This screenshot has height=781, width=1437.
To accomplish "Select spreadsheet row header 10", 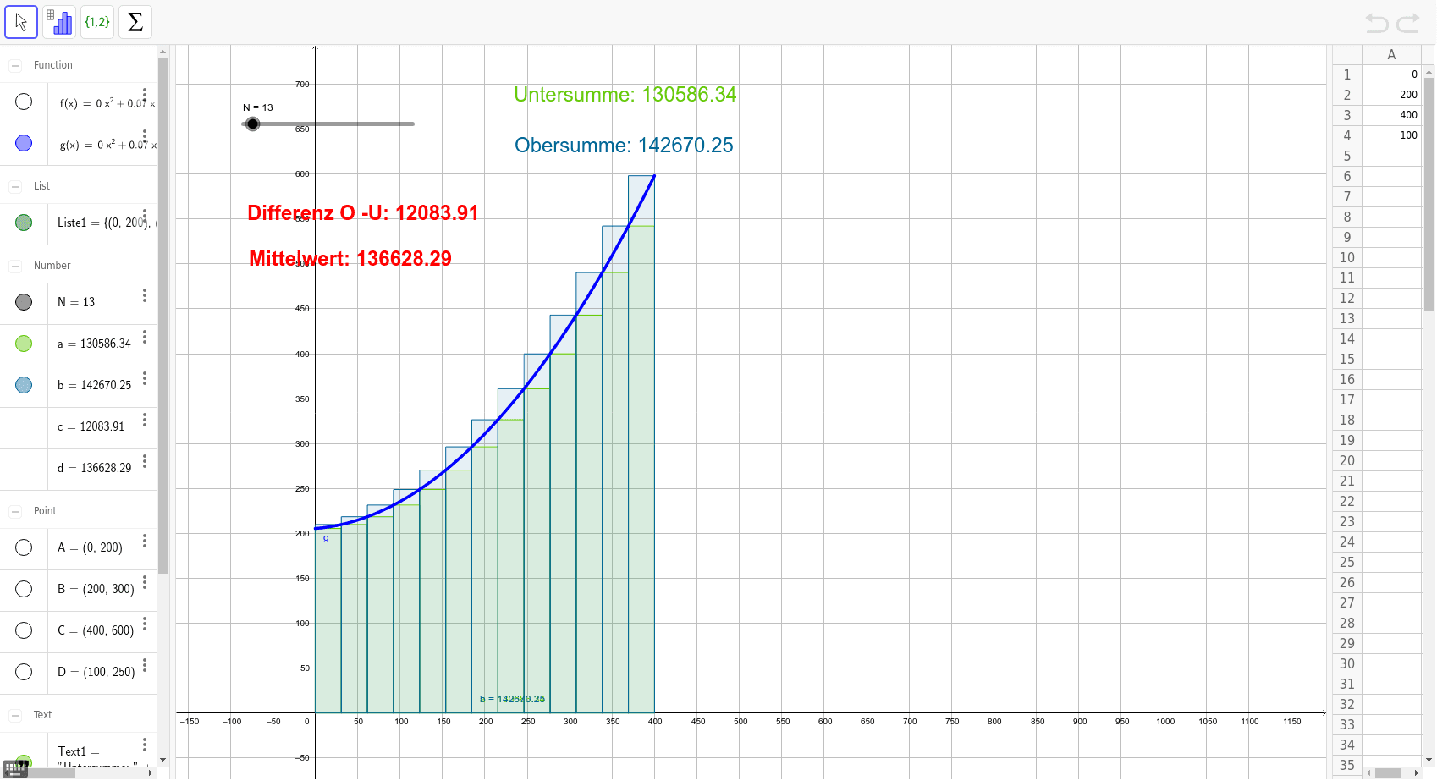I will (1347, 257).
